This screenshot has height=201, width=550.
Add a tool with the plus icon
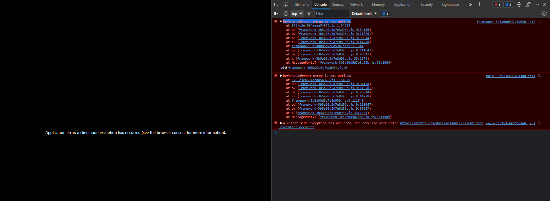(479, 4)
